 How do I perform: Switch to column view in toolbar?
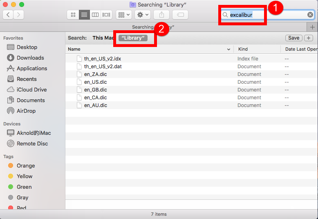tap(95, 15)
